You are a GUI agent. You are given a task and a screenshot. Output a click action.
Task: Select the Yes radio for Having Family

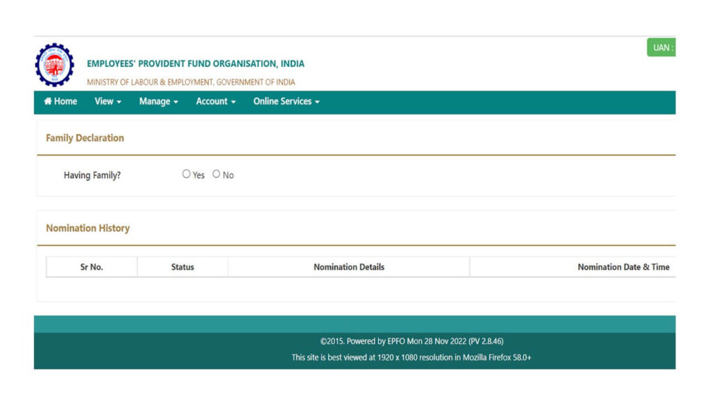coord(187,173)
